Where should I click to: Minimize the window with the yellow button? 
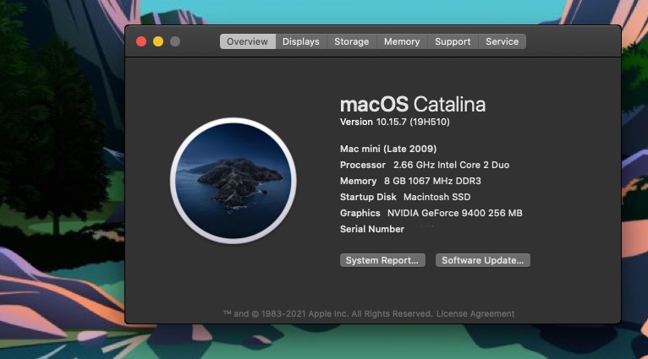(x=158, y=41)
